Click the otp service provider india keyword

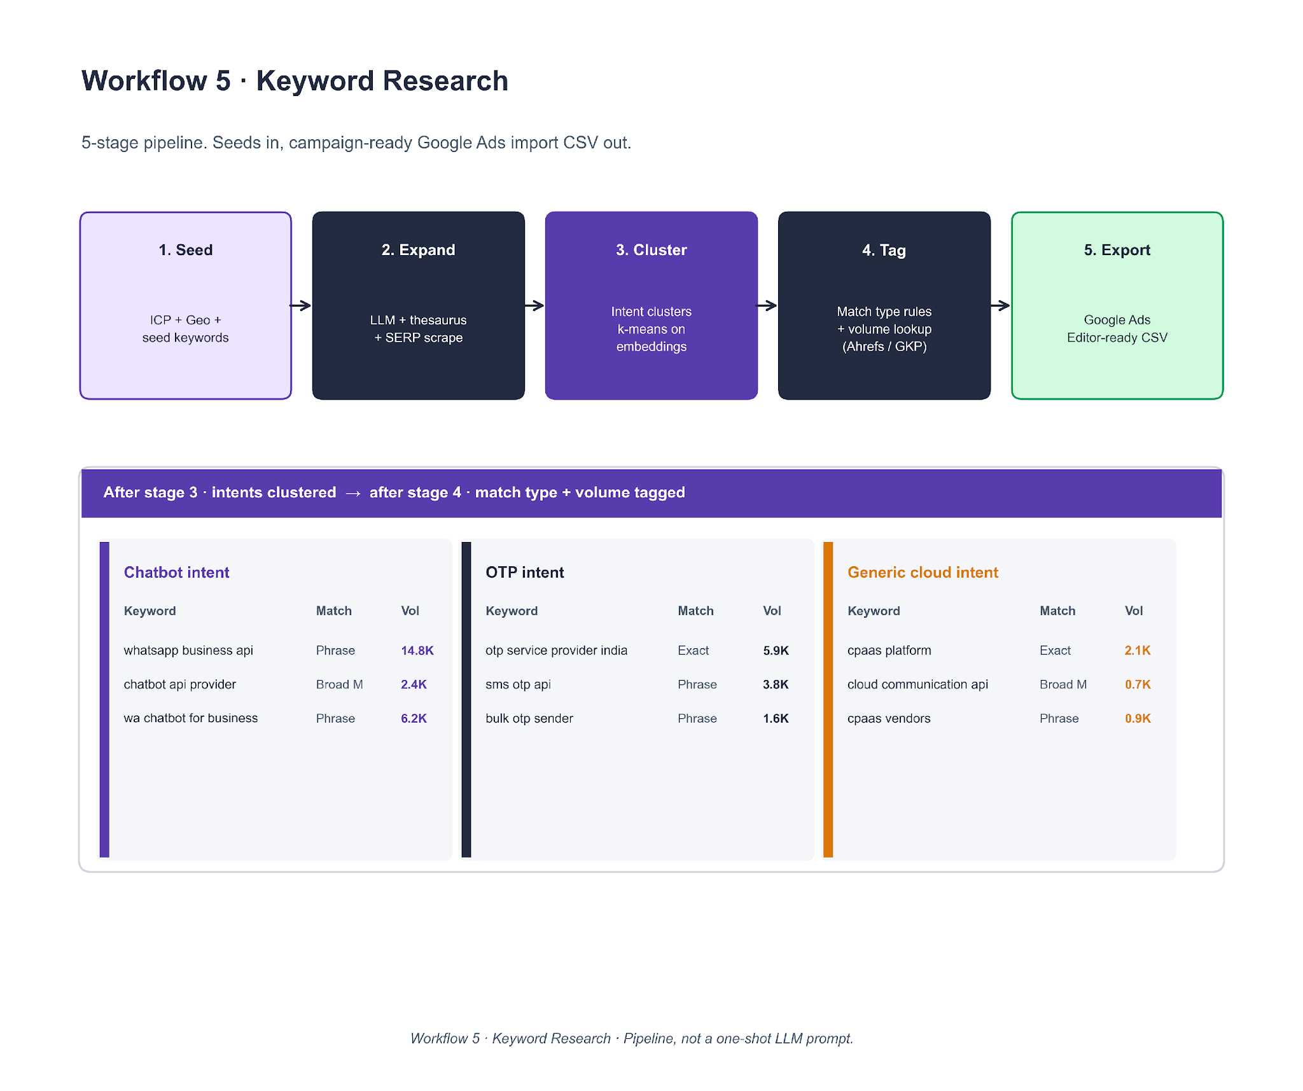click(556, 650)
